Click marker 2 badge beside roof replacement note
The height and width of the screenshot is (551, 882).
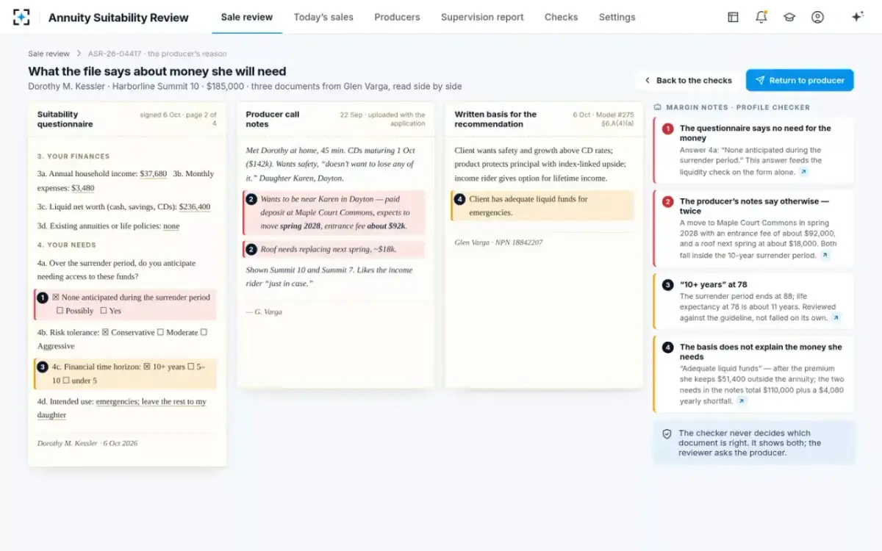pyautogui.click(x=251, y=249)
